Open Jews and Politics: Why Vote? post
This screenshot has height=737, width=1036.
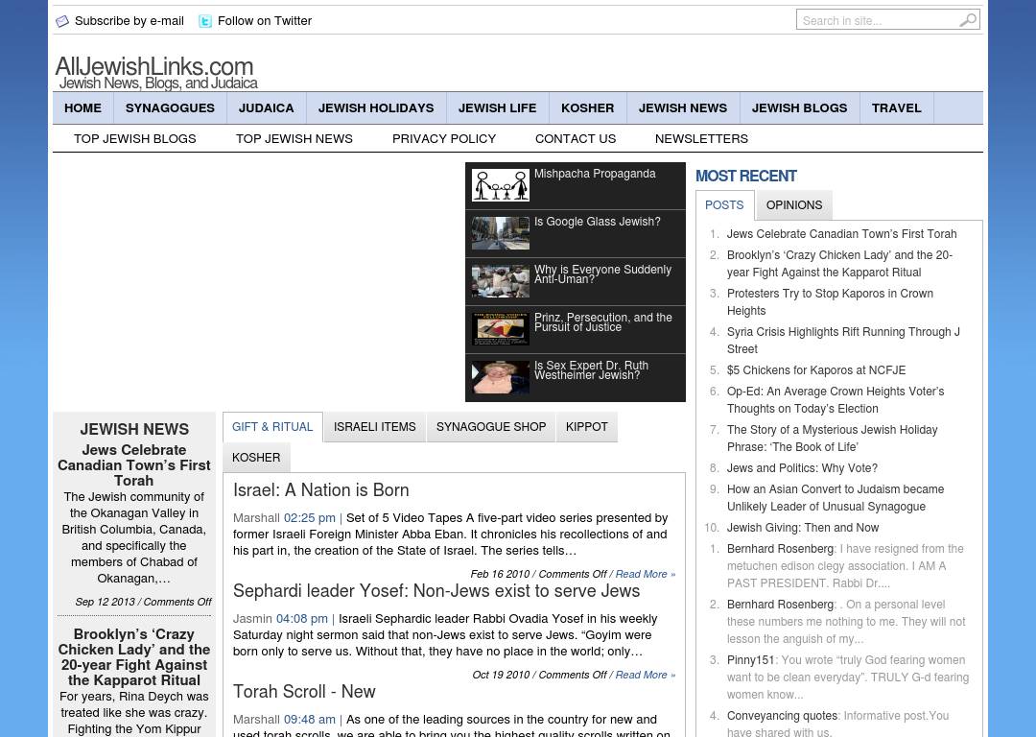click(802, 468)
